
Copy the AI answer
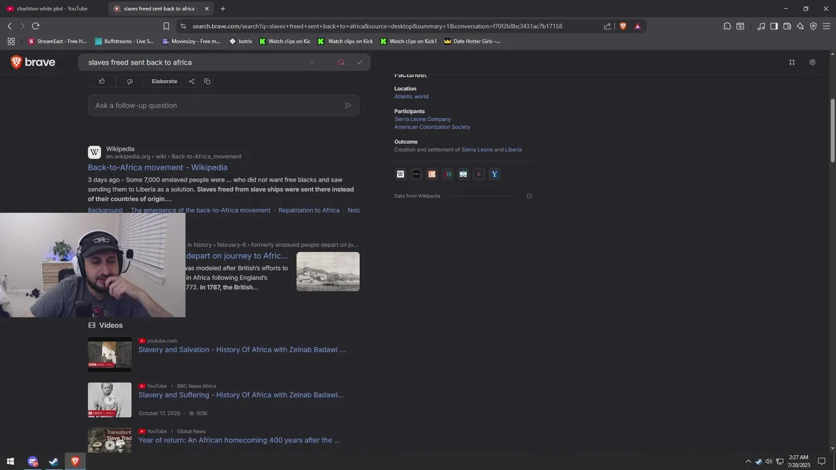[207, 81]
